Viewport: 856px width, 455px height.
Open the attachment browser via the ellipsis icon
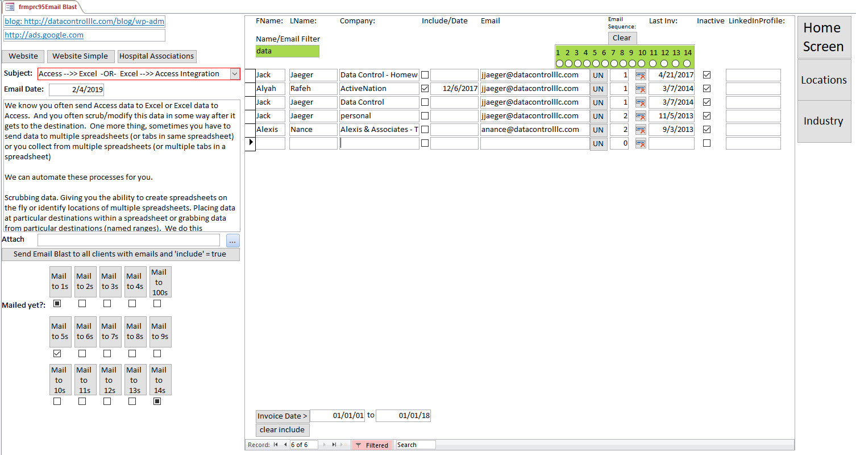[232, 240]
